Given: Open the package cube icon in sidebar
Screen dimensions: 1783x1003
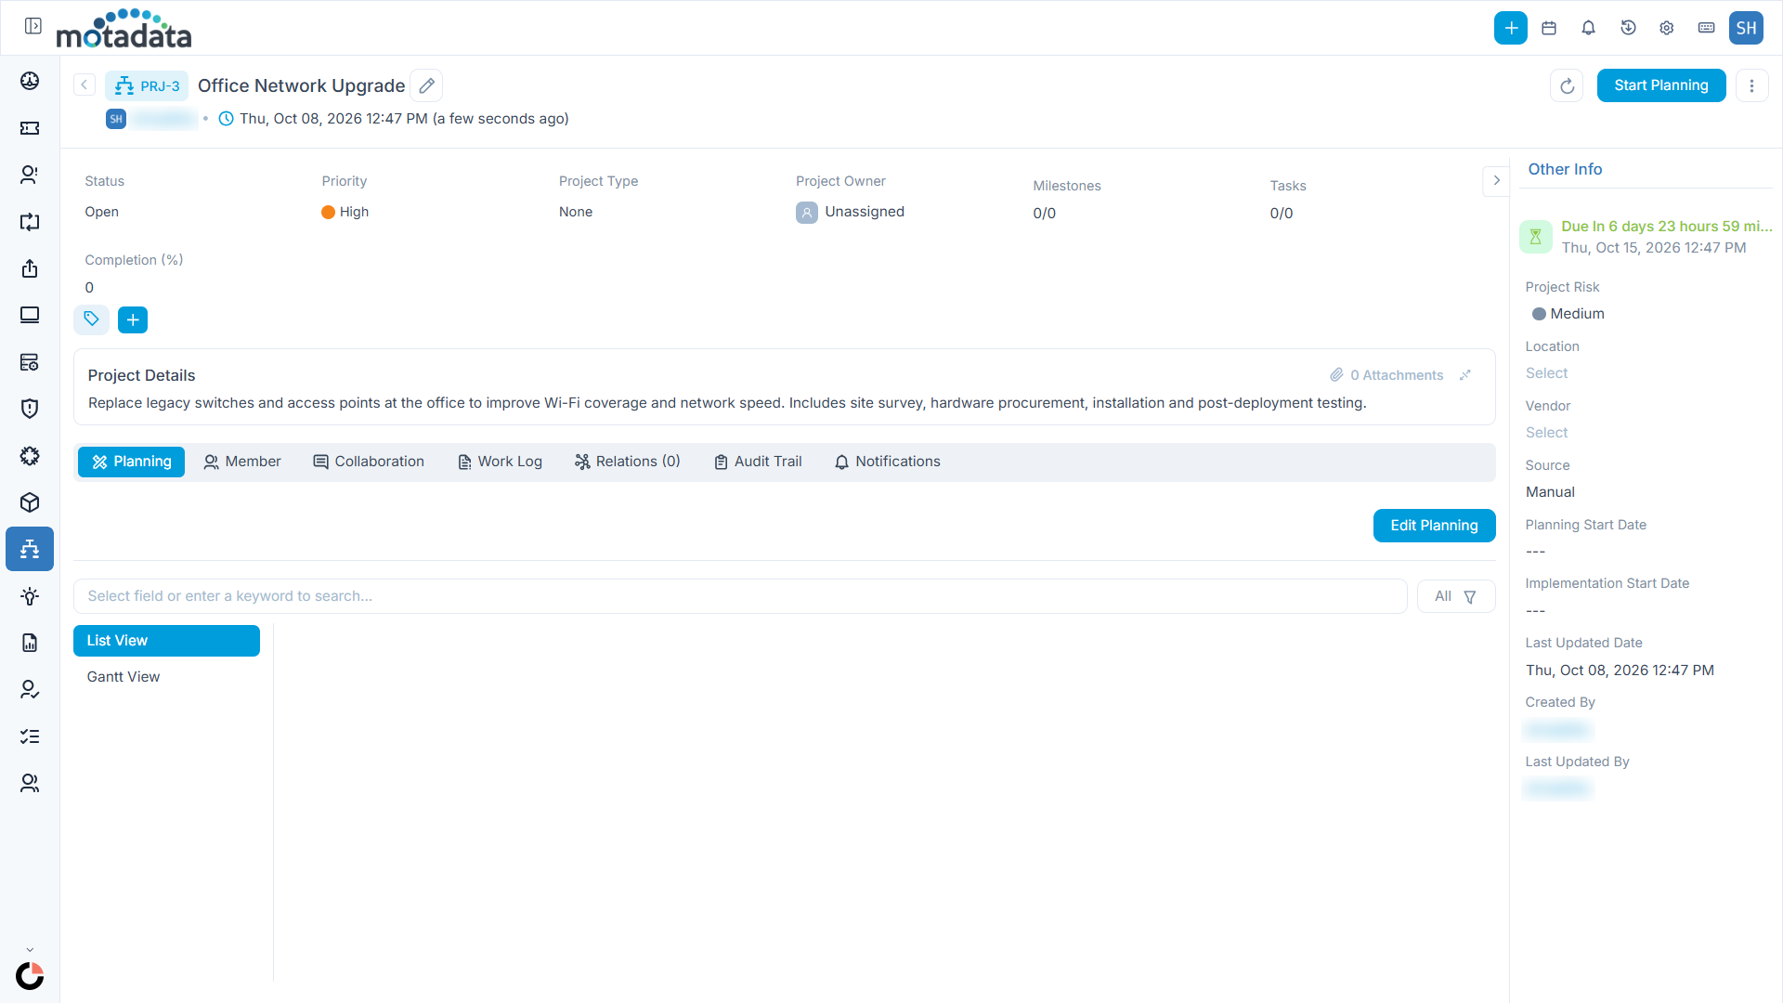Looking at the screenshot, I should click(x=30, y=502).
